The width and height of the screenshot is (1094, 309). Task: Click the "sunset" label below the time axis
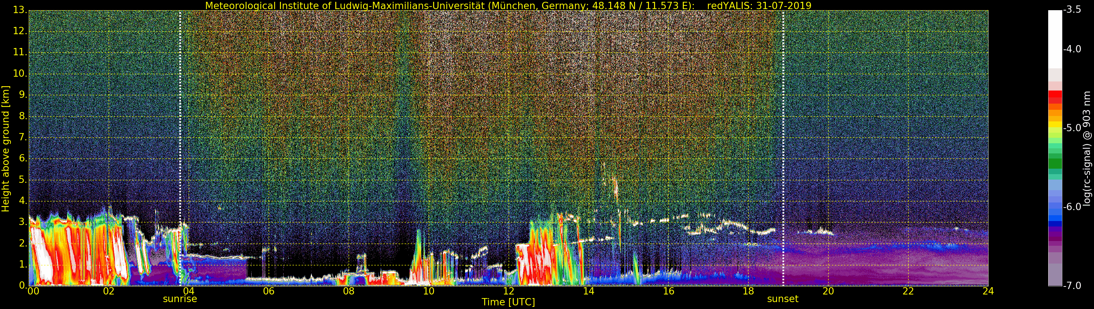point(783,299)
